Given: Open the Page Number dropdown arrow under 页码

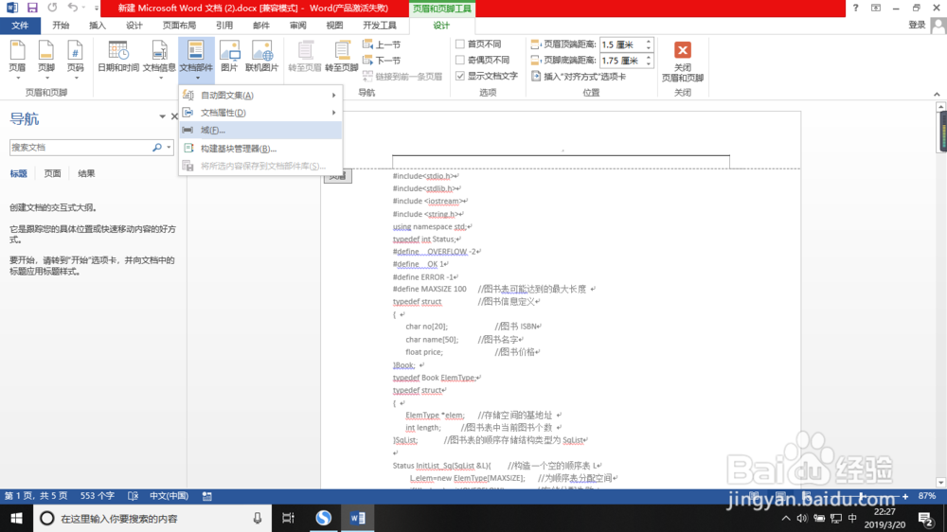Looking at the screenshot, I should point(76,79).
